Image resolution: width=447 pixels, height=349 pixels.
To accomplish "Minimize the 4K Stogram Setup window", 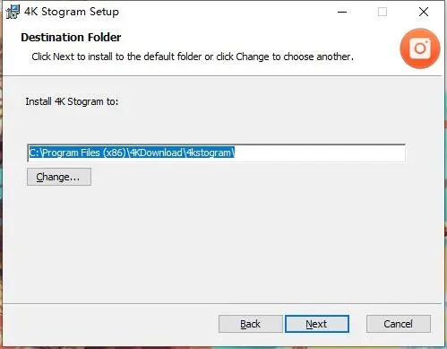I will (342, 12).
